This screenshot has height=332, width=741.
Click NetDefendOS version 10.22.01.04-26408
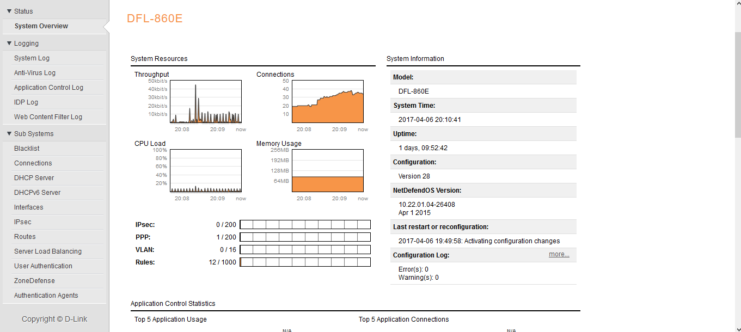tap(427, 205)
